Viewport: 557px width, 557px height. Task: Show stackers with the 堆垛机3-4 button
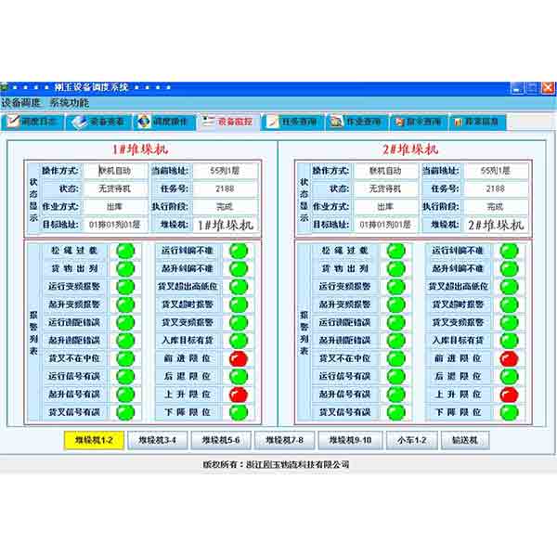click(158, 440)
